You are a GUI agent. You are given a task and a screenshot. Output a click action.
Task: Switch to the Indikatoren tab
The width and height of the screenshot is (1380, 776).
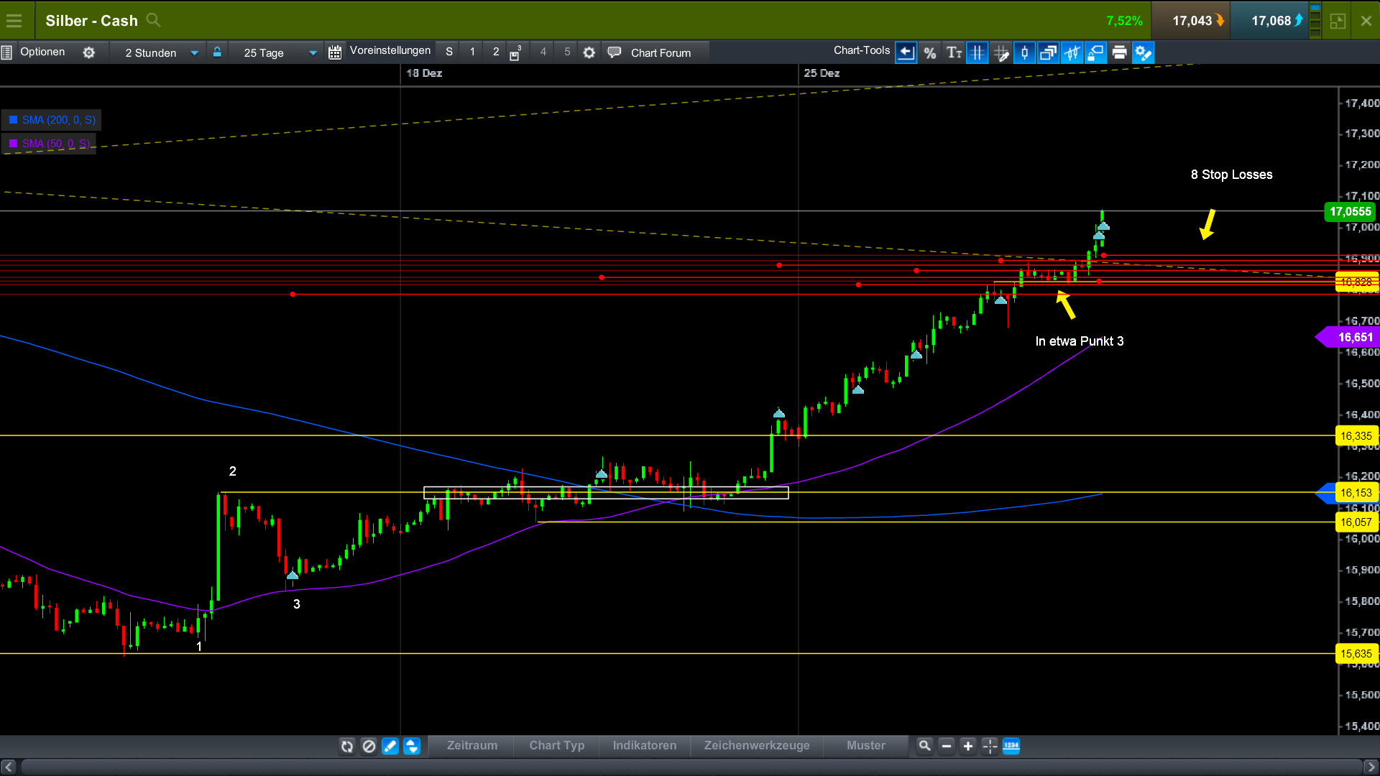coord(644,746)
